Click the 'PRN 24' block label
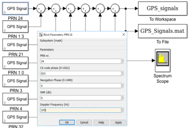Image resolution: width=189 pixels, height=128 pixels. pyautogui.click(x=15, y=18)
